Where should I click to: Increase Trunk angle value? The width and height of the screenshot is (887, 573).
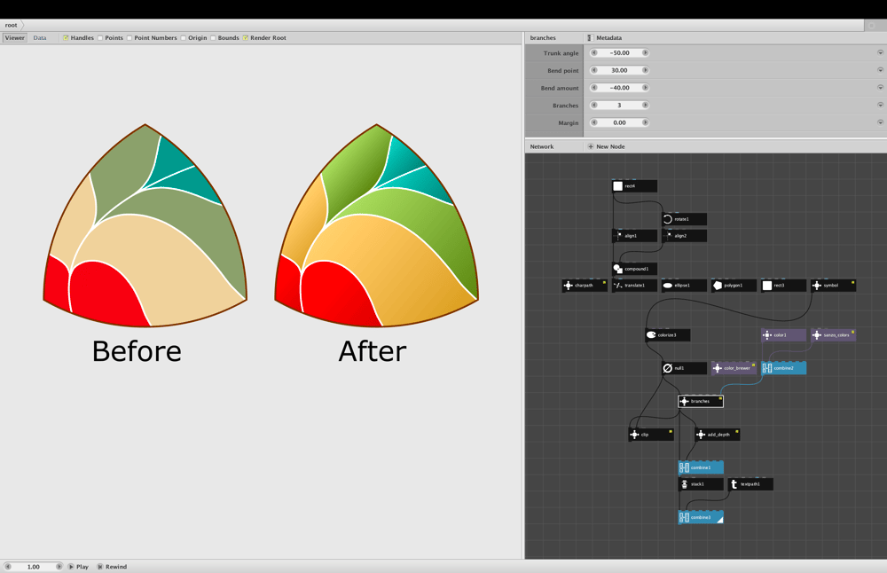coord(645,52)
